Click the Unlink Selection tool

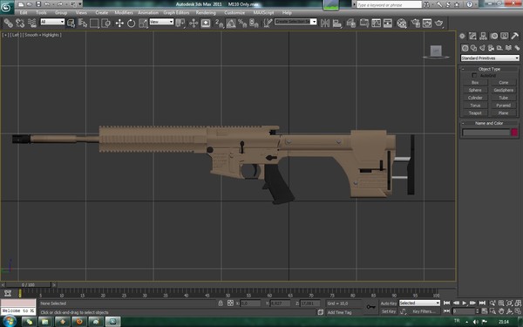20,23
